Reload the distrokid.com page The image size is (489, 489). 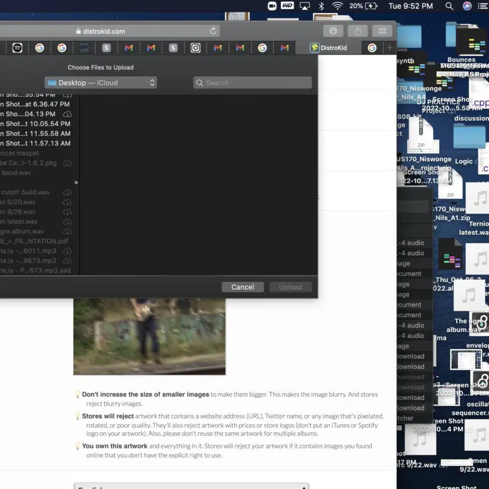[213, 31]
